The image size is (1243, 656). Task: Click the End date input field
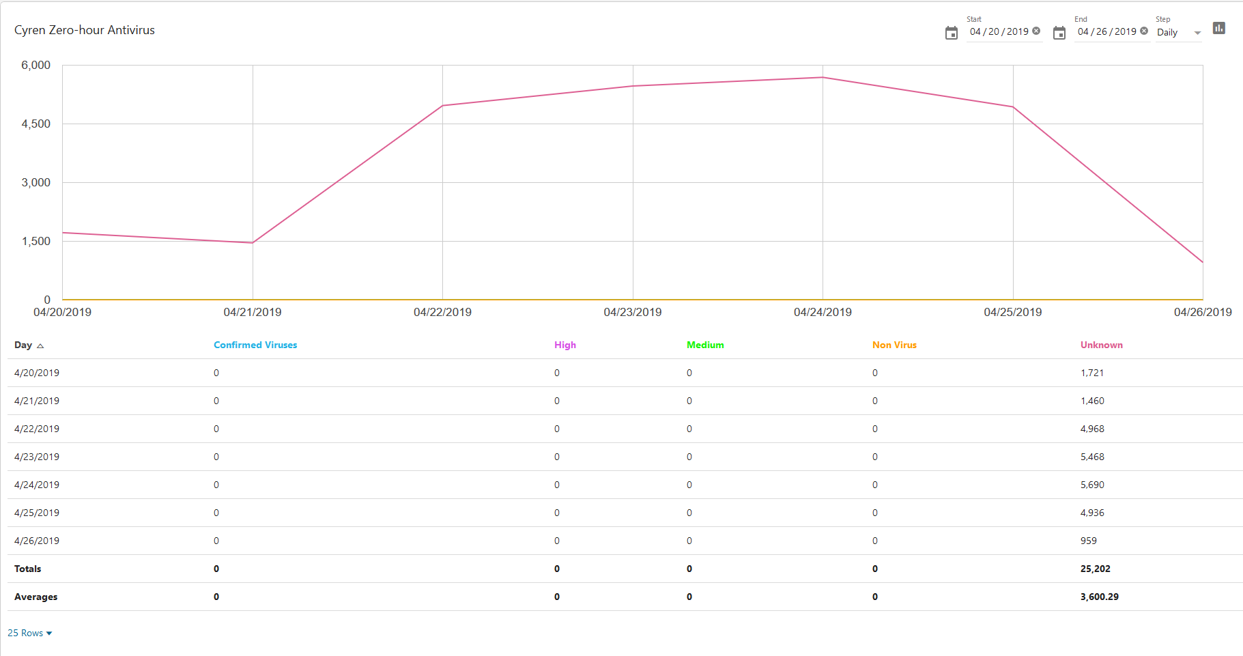pyautogui.click(x=1106, y=32)
